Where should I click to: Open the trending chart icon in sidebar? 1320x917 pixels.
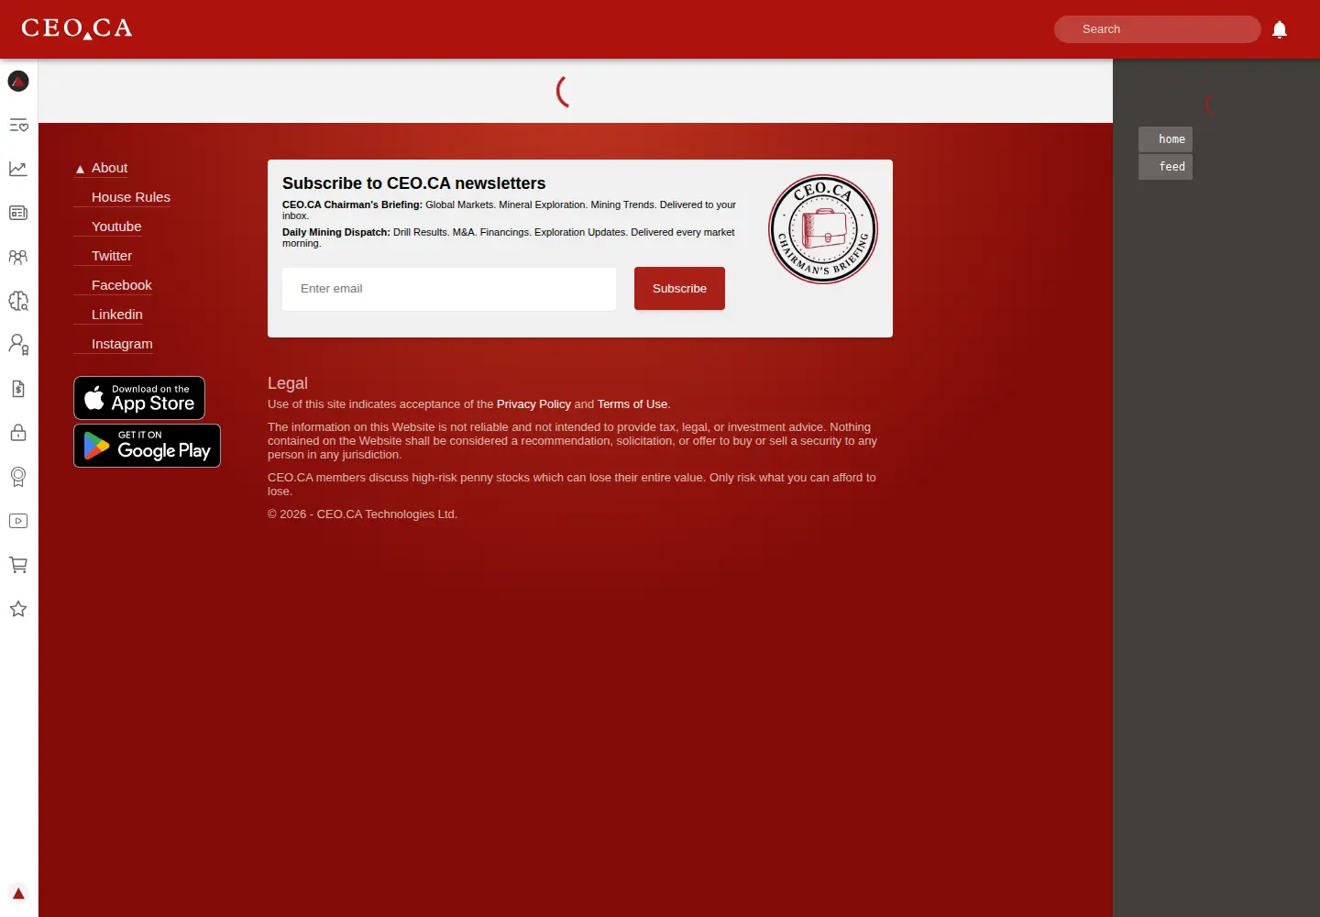pyautogui.click(x=18, y=169)
